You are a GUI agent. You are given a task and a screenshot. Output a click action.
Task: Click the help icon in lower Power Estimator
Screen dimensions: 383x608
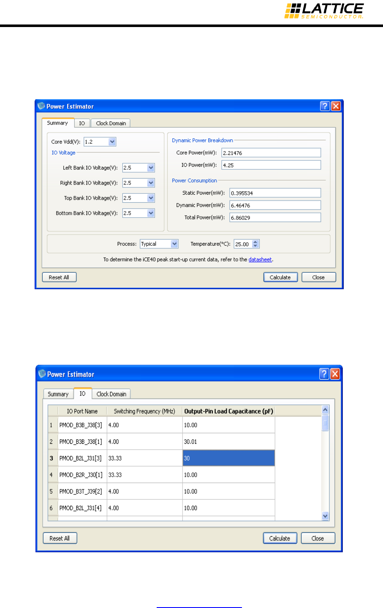click(324, 374)
